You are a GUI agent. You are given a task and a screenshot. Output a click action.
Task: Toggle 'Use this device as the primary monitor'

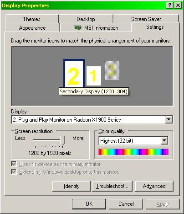click(14, 164)
